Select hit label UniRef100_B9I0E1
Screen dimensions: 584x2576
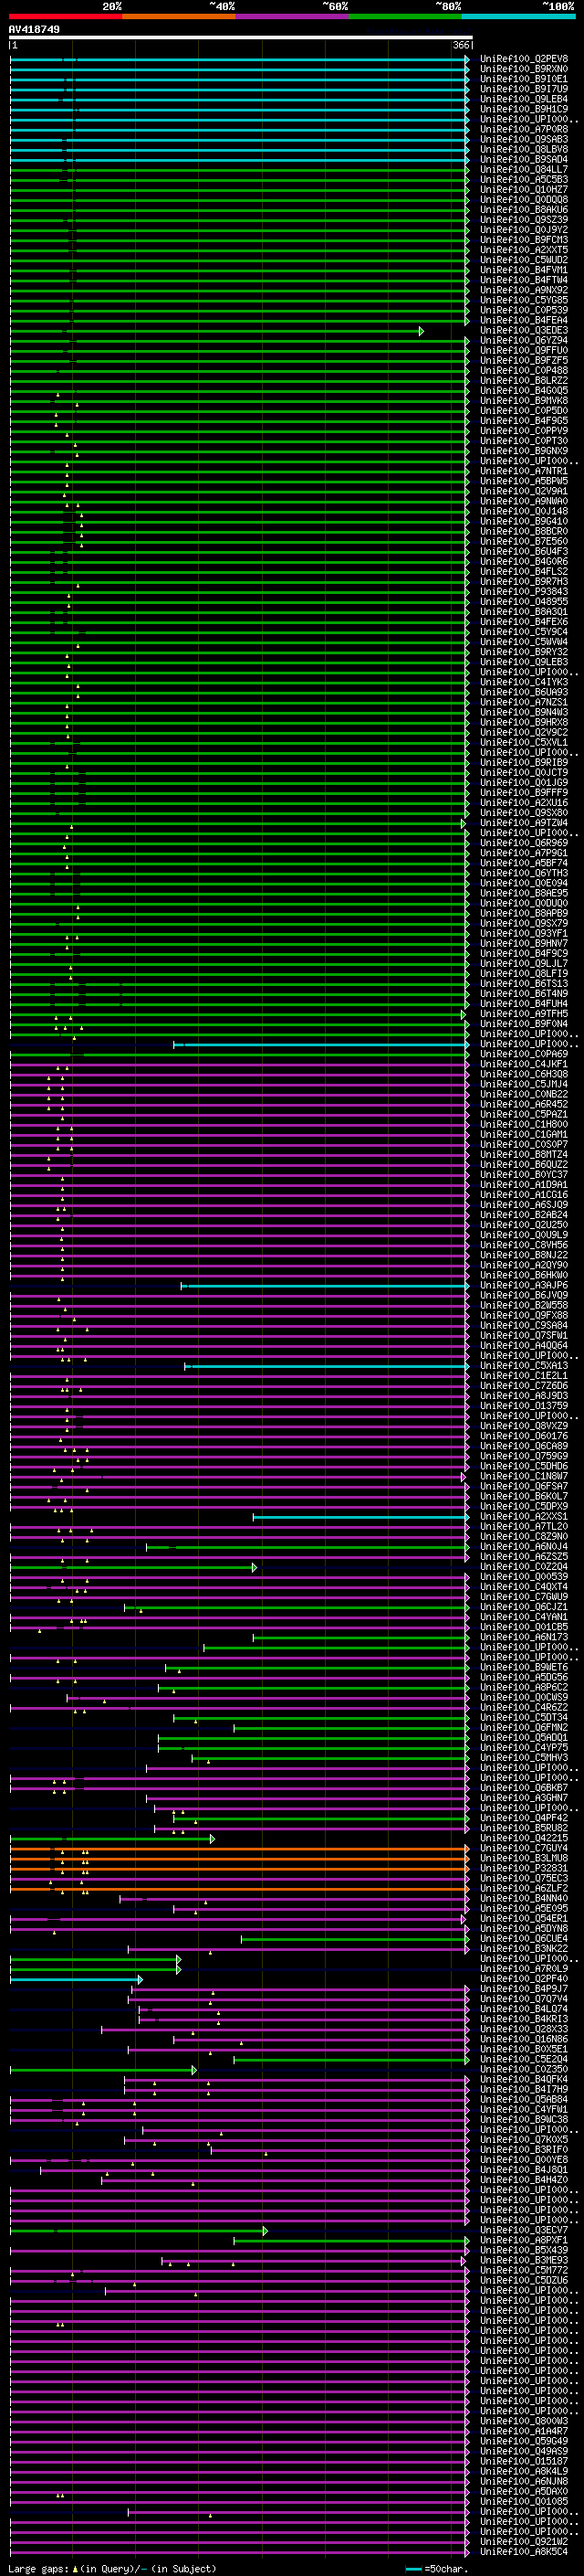click(524, 79)
